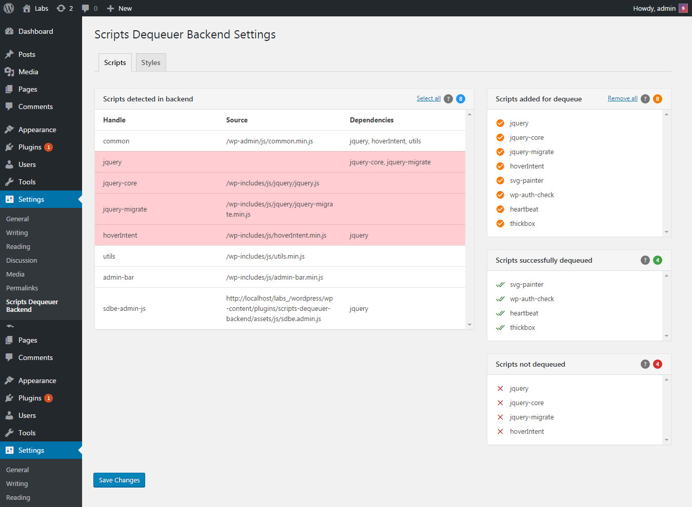This screenshot has height=507, width=692.
Task: Click help icon in Scripts successfully dequeued panel
Action: click(645, 260)
